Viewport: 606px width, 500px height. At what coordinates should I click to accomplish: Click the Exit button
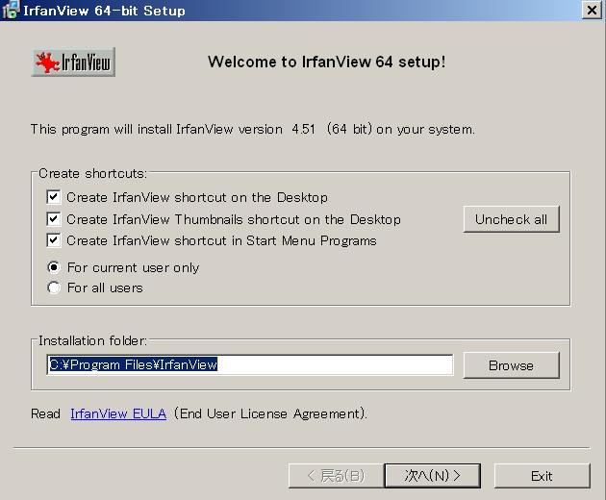point(542,475)
